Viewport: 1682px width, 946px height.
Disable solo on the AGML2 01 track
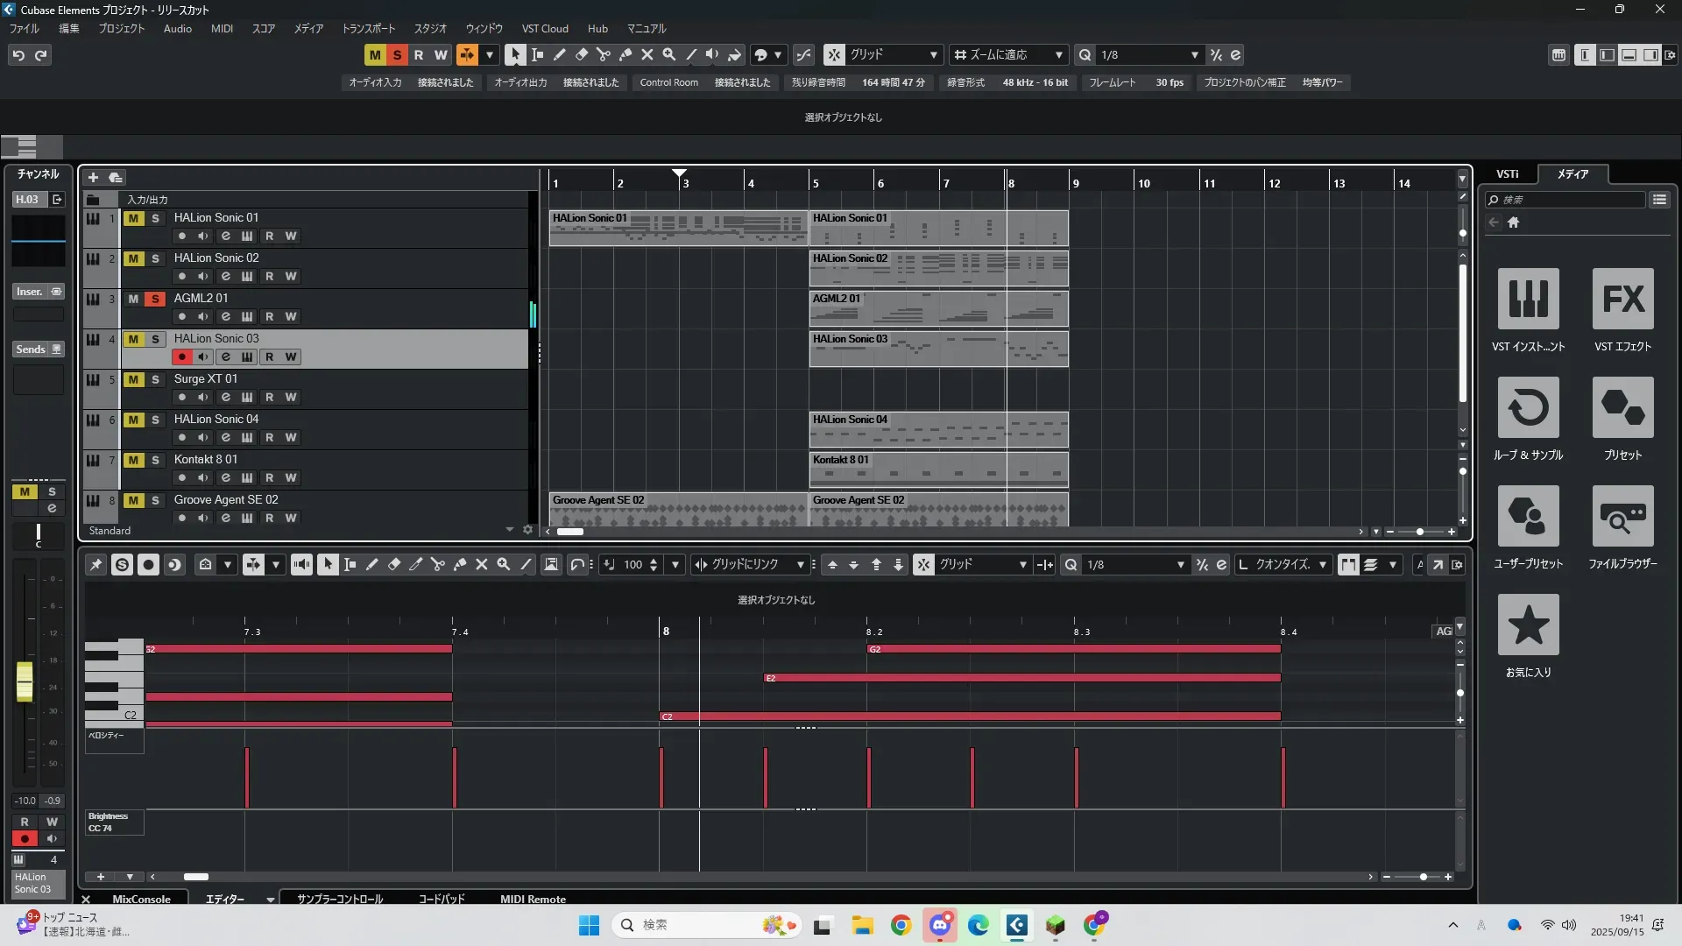[x=155, y=299]
